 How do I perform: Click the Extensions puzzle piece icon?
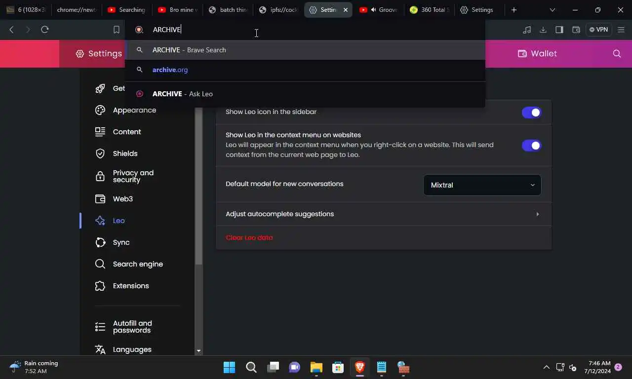pyautogui.click(x=100, y=286)
